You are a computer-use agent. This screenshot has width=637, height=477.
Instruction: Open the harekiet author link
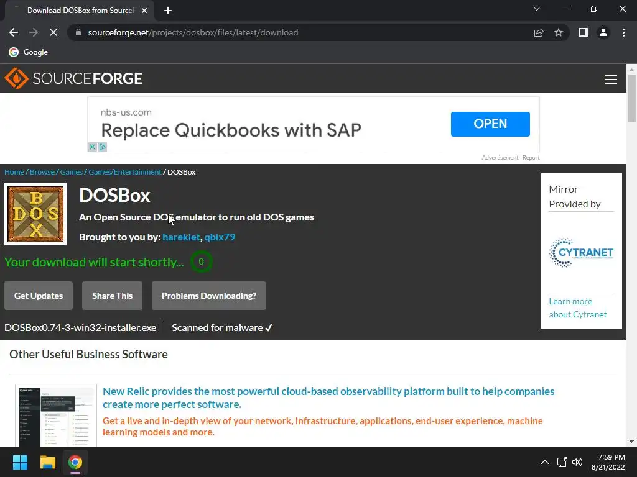(x=181, y=237)
